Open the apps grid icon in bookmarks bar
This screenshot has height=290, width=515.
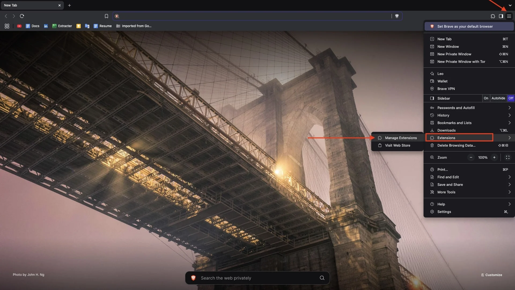pyautogui.click(x=7, y=26)
